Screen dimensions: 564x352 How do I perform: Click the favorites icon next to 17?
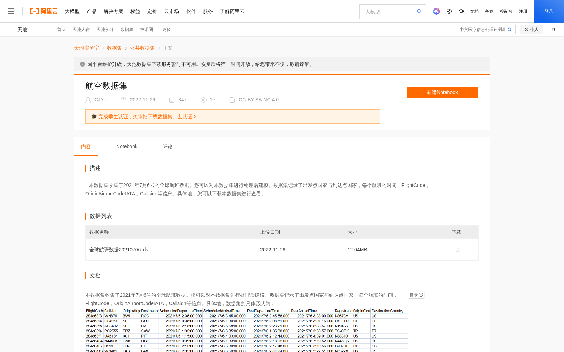(204, 100)
